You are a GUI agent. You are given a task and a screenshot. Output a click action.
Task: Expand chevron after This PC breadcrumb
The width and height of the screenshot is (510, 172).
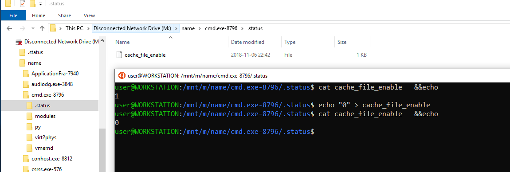tap(88, 28)
